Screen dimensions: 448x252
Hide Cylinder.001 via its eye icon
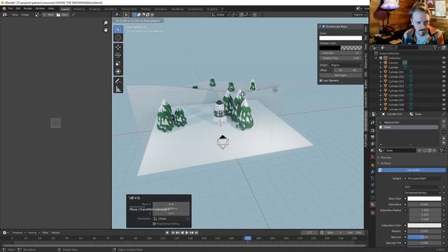click(444, 72)
